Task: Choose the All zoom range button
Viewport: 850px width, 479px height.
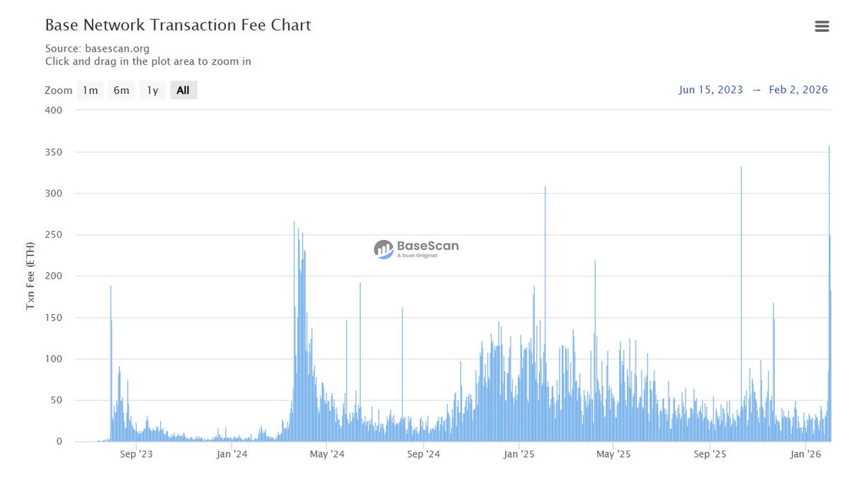Action: [183, 91]
